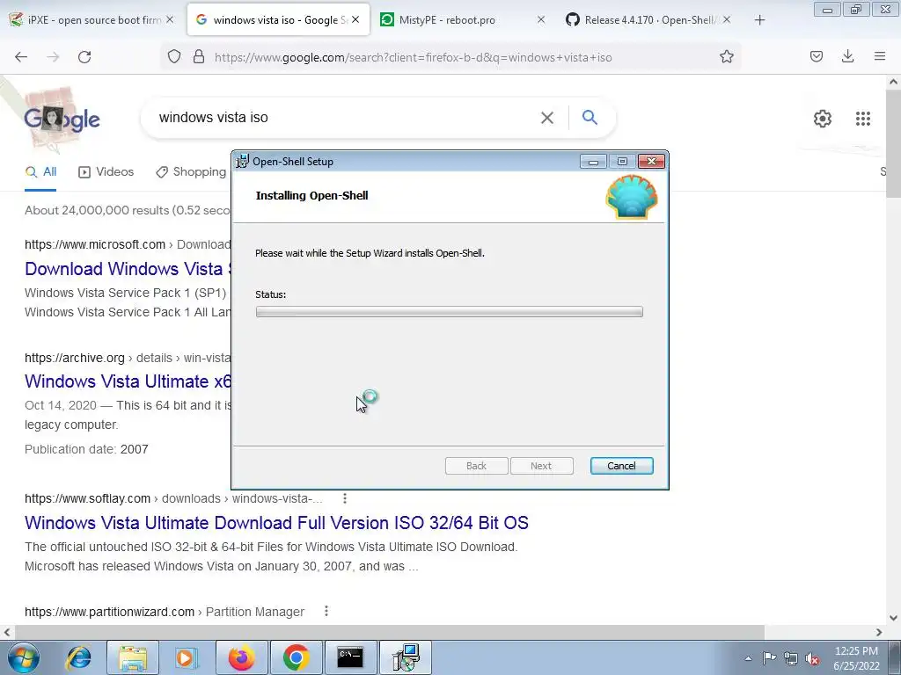The height and width of the screenshot is (675, 901).
Task: Cancel the Open-Shell installation
Action: pos(622,466)
